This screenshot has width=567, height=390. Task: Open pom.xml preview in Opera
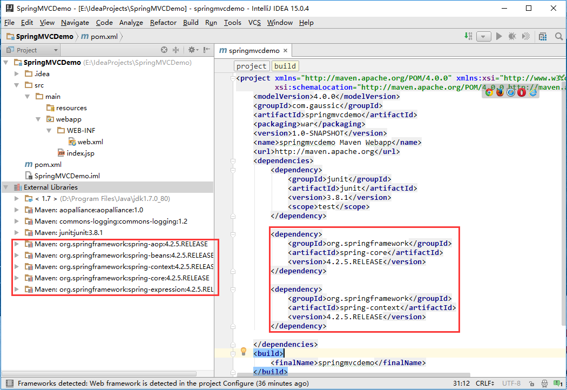click(x=522, y=92)
